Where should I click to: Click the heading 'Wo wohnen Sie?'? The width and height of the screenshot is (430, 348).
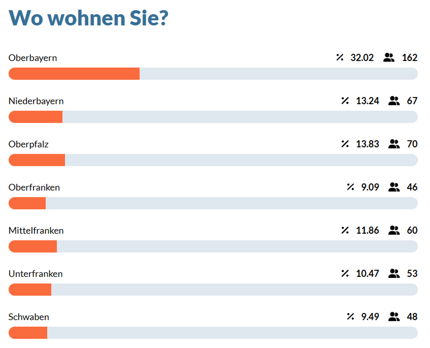point(89,18)
